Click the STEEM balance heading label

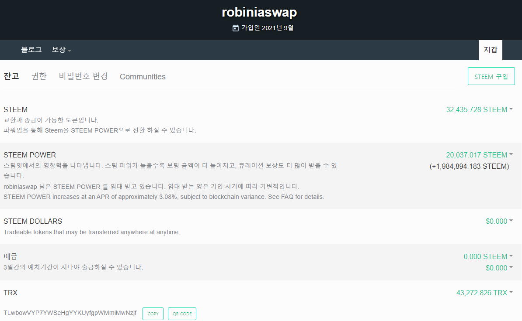click(16, 109)
